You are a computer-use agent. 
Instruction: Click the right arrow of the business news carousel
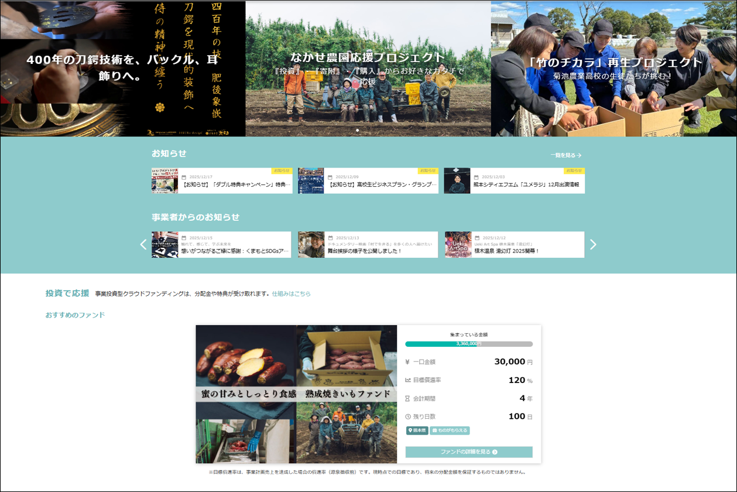593,244
